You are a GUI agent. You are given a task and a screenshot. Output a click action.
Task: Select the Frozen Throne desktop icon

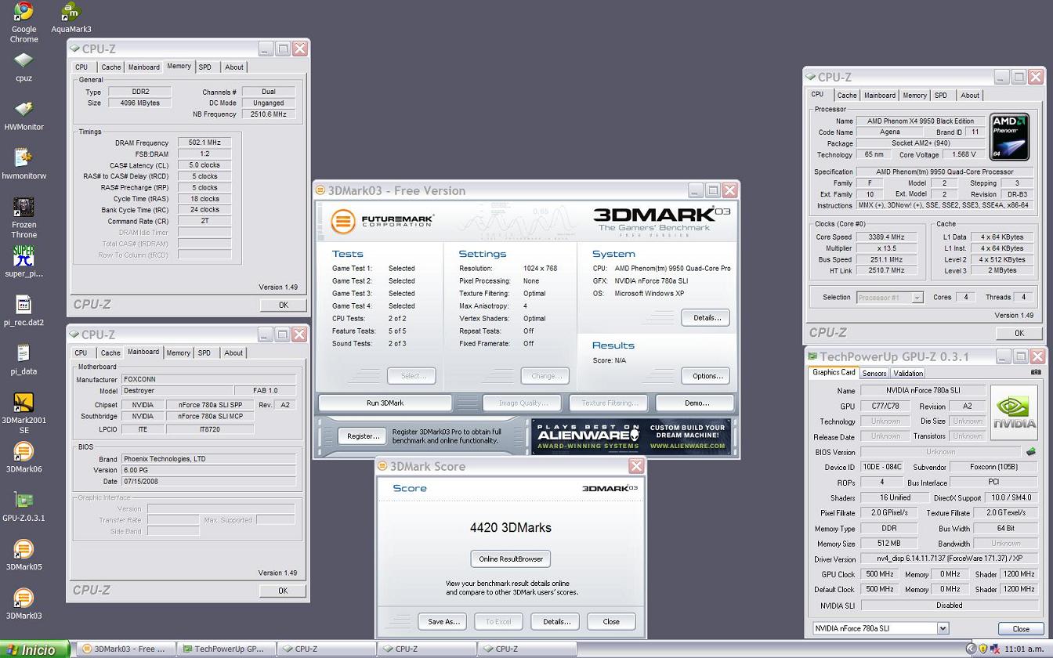[x=24, y=218]
